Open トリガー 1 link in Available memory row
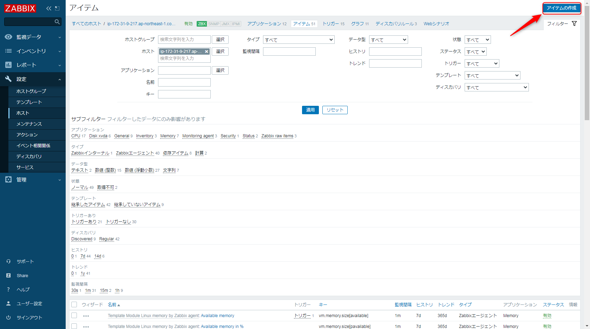 coord(302,316)
